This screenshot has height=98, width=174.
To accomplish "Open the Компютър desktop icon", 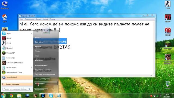I will (5, 5).
